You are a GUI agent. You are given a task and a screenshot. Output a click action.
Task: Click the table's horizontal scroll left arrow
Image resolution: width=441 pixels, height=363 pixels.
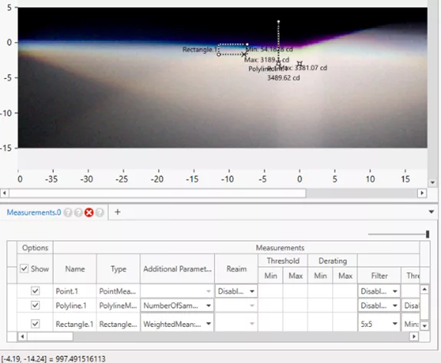point(22,337)
